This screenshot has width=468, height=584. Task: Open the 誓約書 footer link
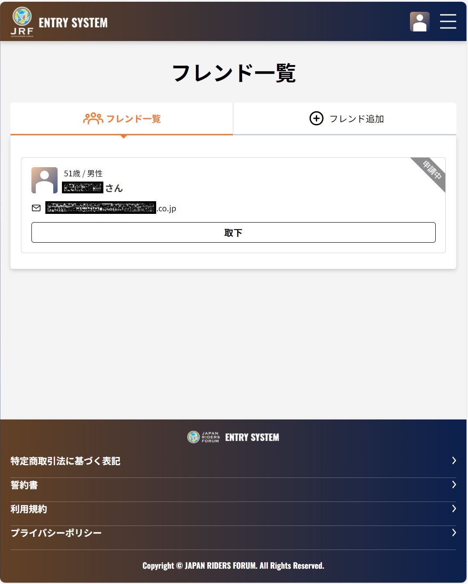tap(233, 485)
